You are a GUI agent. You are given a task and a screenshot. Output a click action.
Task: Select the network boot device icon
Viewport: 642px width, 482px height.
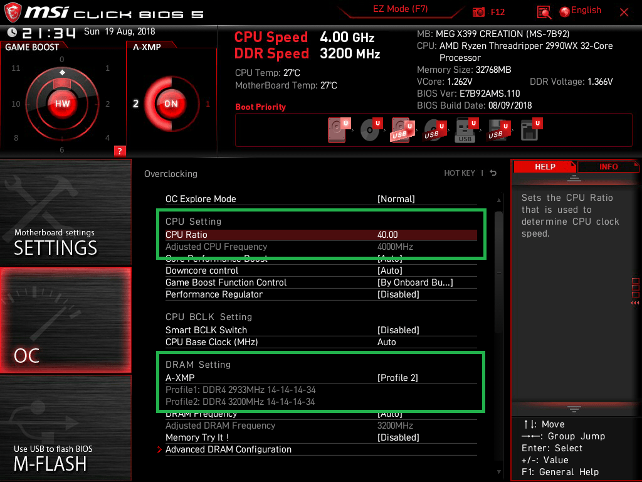[x=531, y=130]
